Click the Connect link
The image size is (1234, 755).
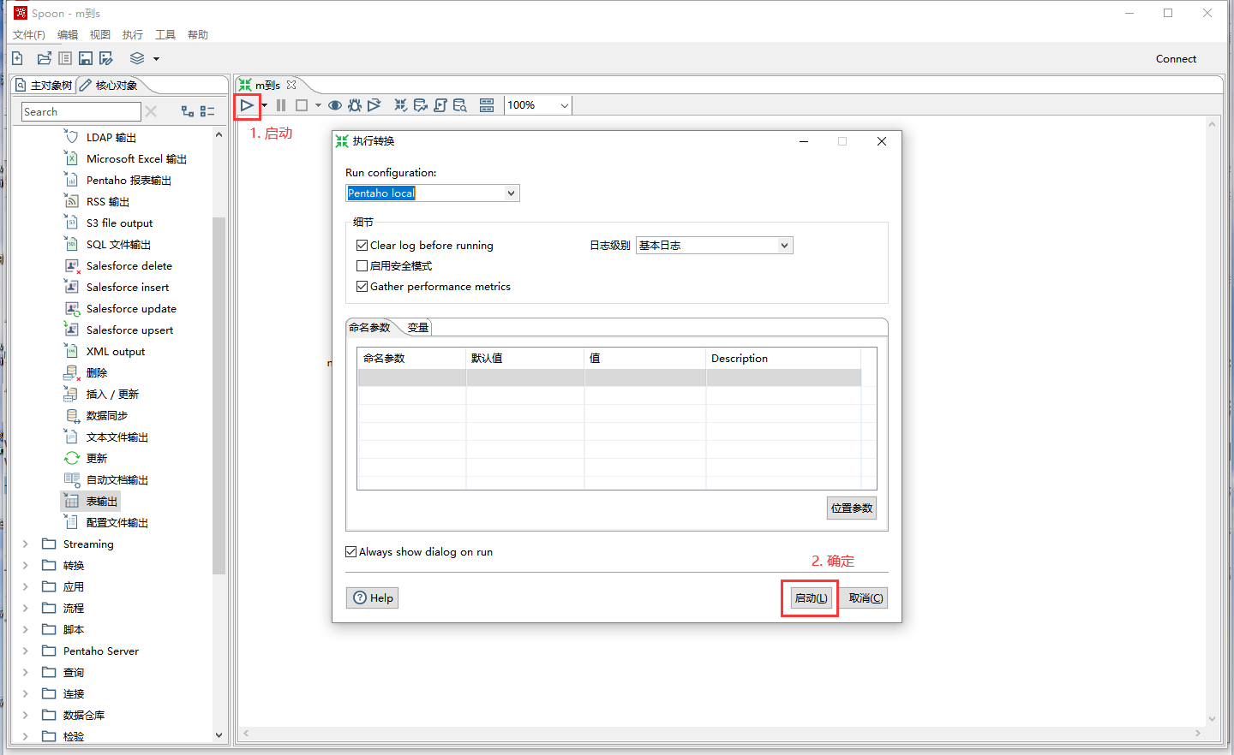click(1176, 58)
